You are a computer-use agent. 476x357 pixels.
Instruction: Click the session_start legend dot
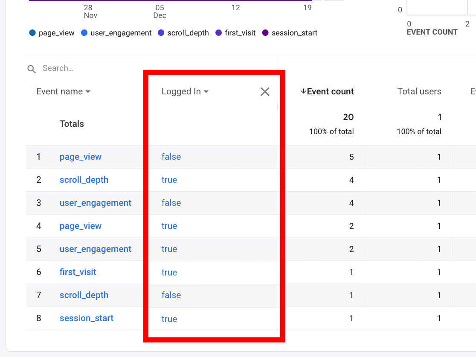[x=265, y=33]
